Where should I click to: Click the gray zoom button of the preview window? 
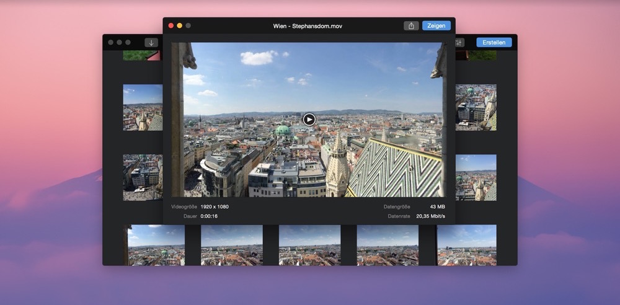coord(188,25)
